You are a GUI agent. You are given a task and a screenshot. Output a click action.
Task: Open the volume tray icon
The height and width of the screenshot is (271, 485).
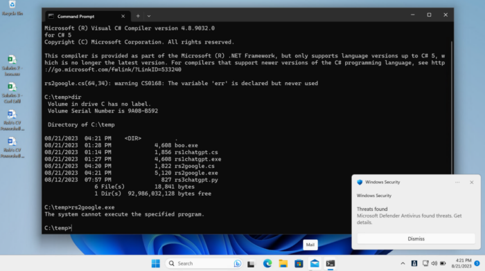click(x=434, y=263)
